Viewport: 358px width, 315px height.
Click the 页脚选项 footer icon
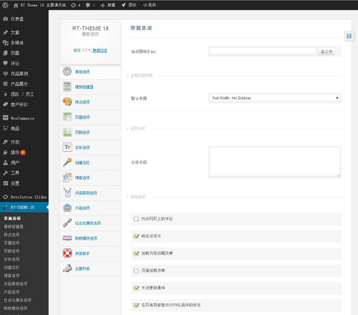coord(68,132)
